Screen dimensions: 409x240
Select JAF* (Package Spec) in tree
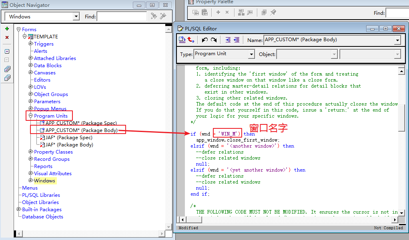[69, 138]
